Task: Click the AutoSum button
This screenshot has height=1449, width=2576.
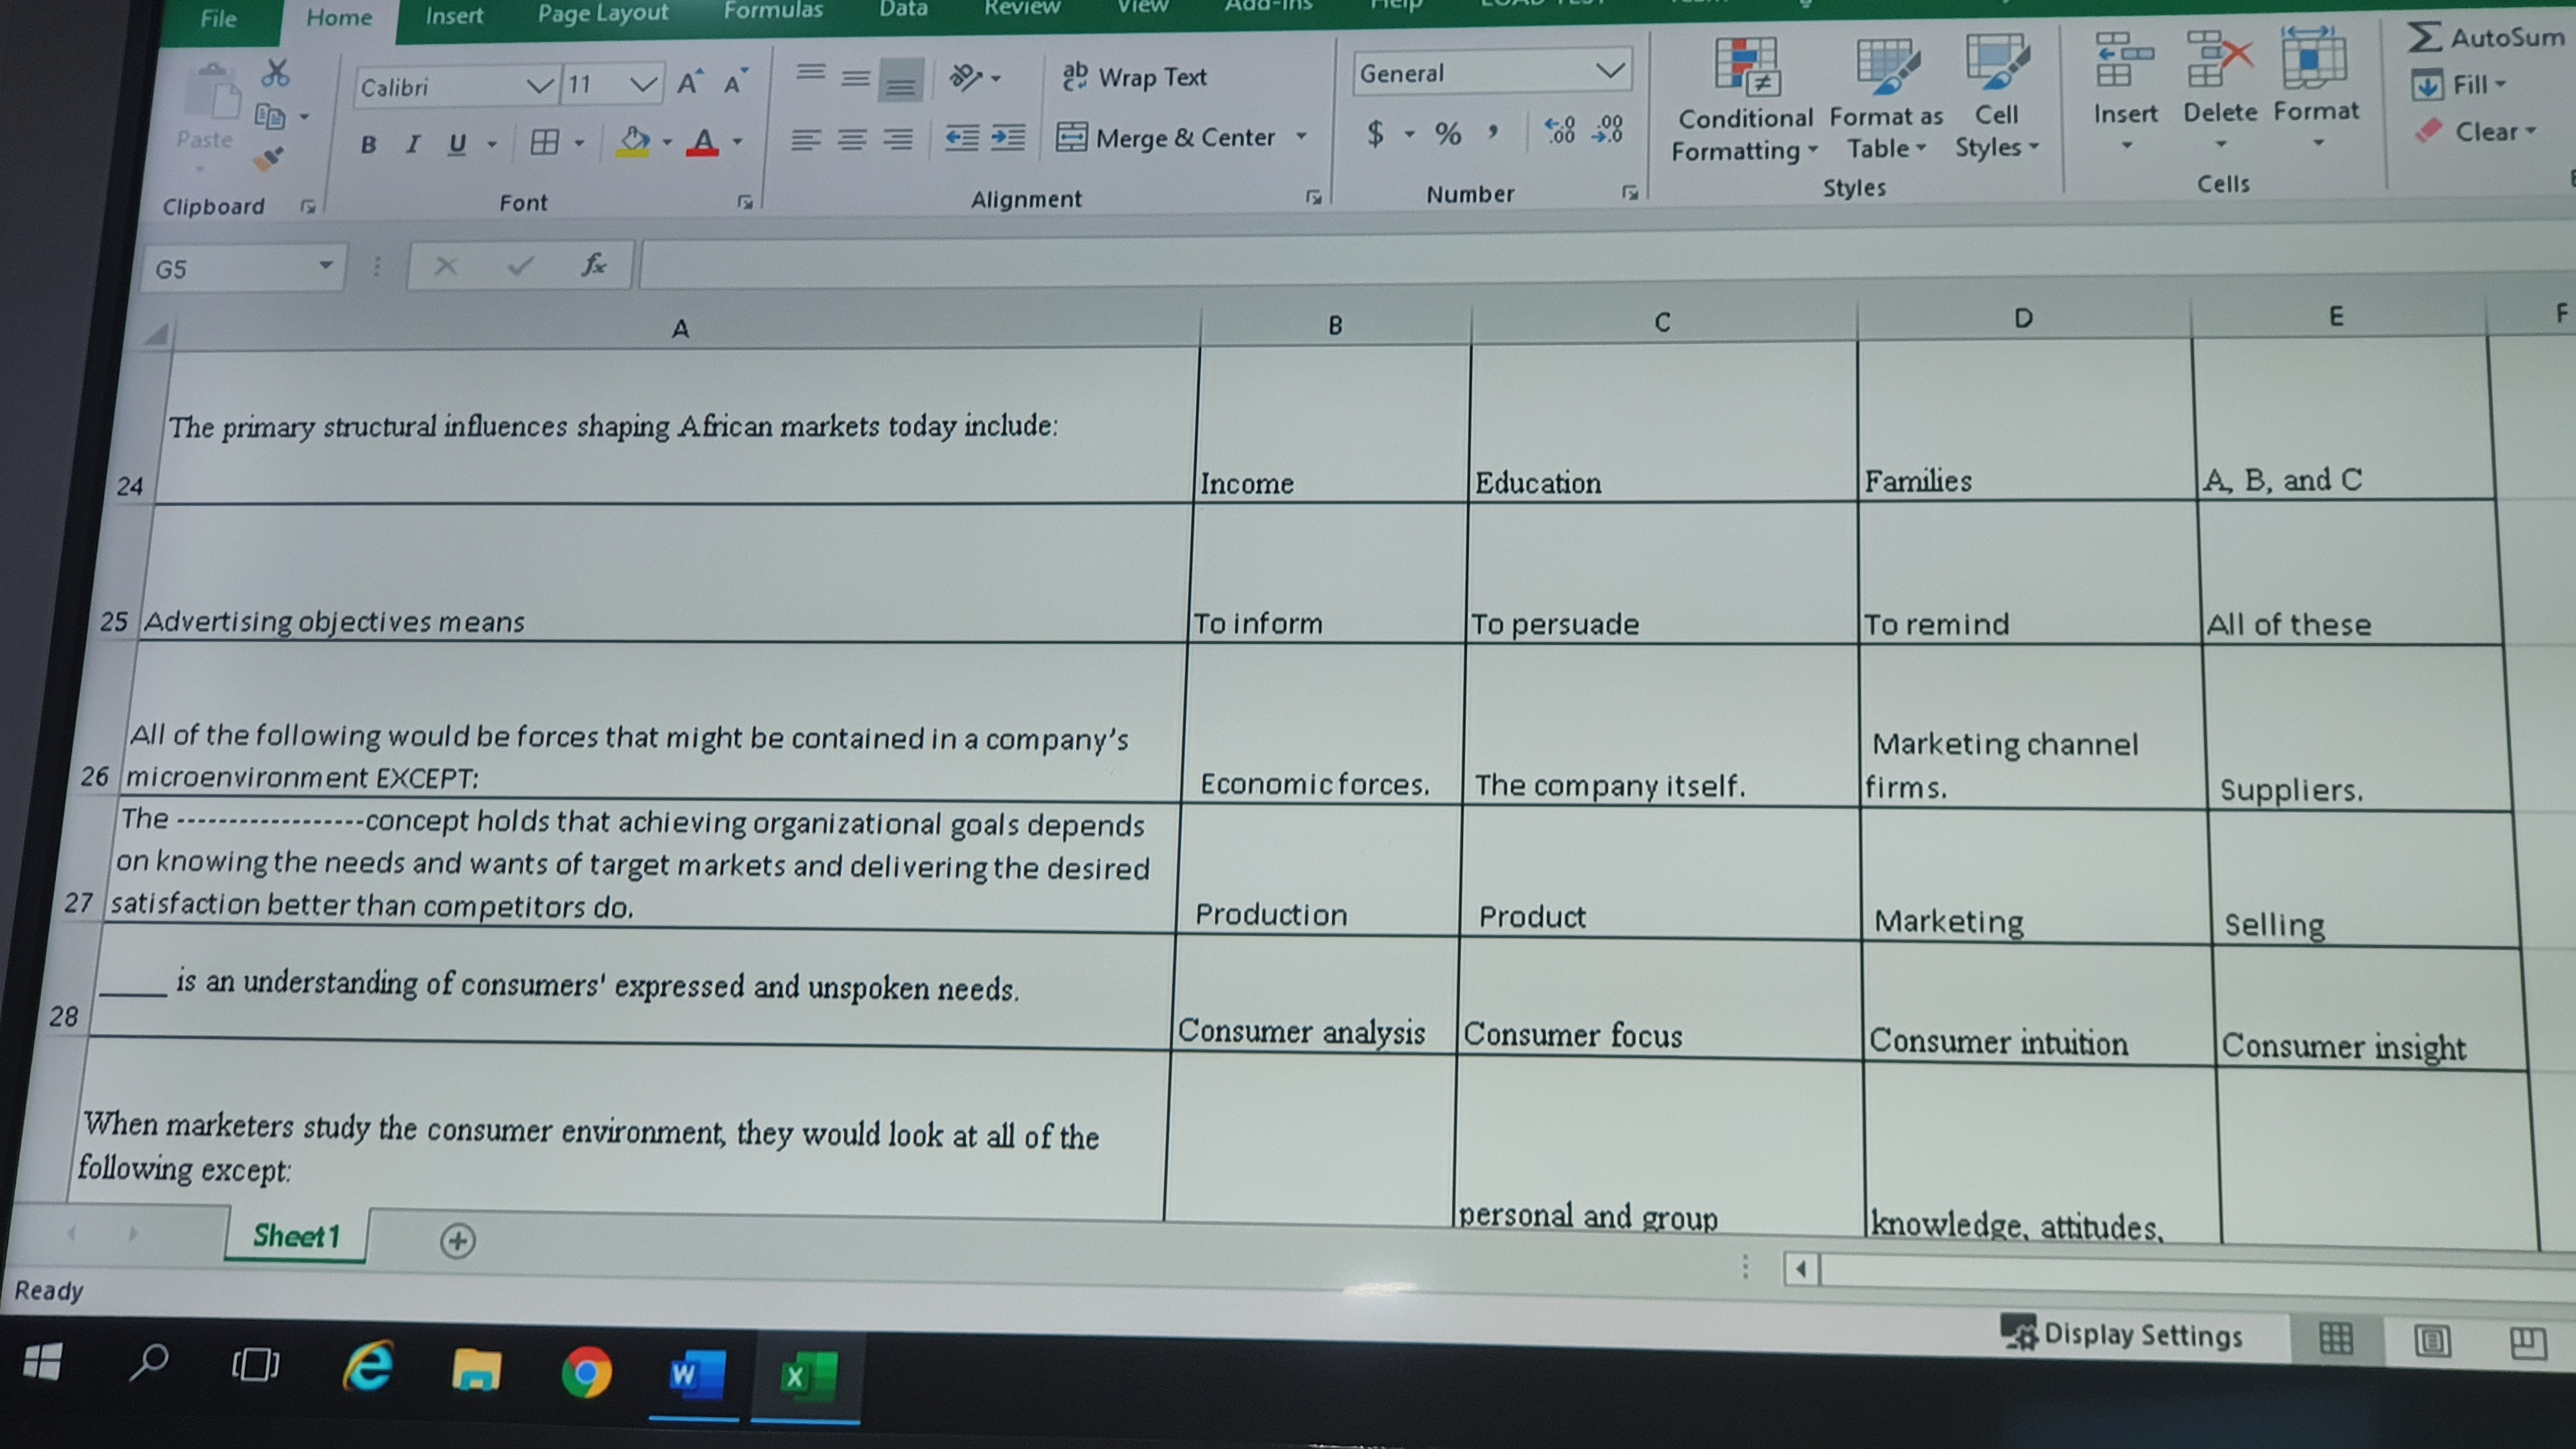Action: (2484, 38)
